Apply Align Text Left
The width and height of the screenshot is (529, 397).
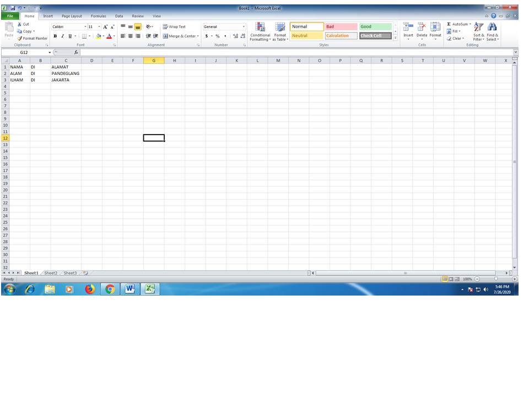[123, 36]
